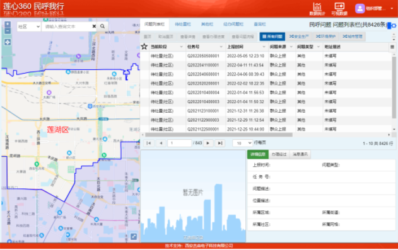The image size is (398, 250).
Task: Filter by 安全生产 category
Action: (299, 37)
